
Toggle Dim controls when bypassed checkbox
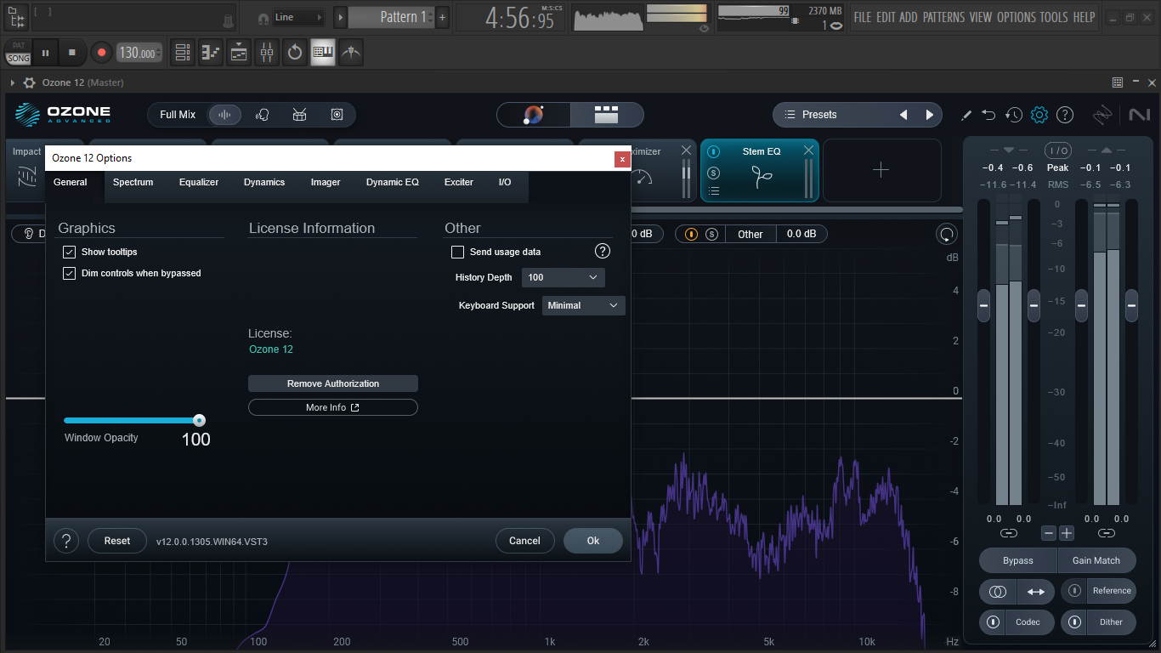70,274
